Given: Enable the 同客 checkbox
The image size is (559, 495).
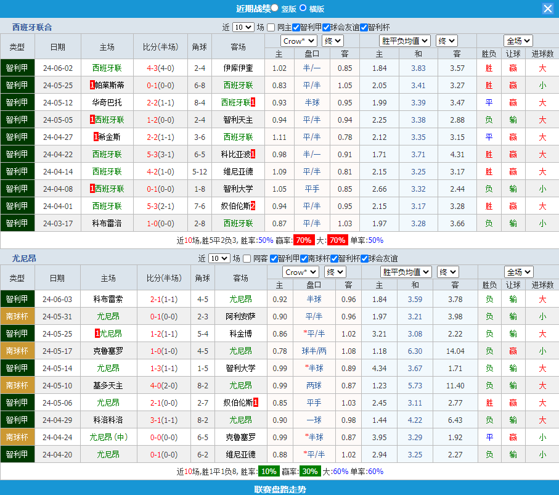Looking at the screenshot, I should [x=247, y=258].
